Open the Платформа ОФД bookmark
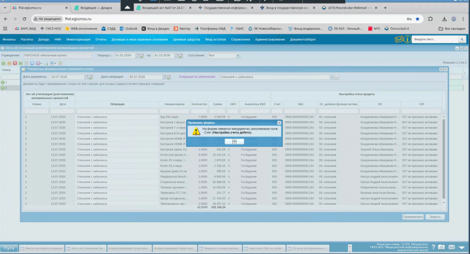This screenshot has width=470, height=254. click(x=210, y=29)
